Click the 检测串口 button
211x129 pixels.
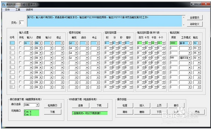(52, 105)
